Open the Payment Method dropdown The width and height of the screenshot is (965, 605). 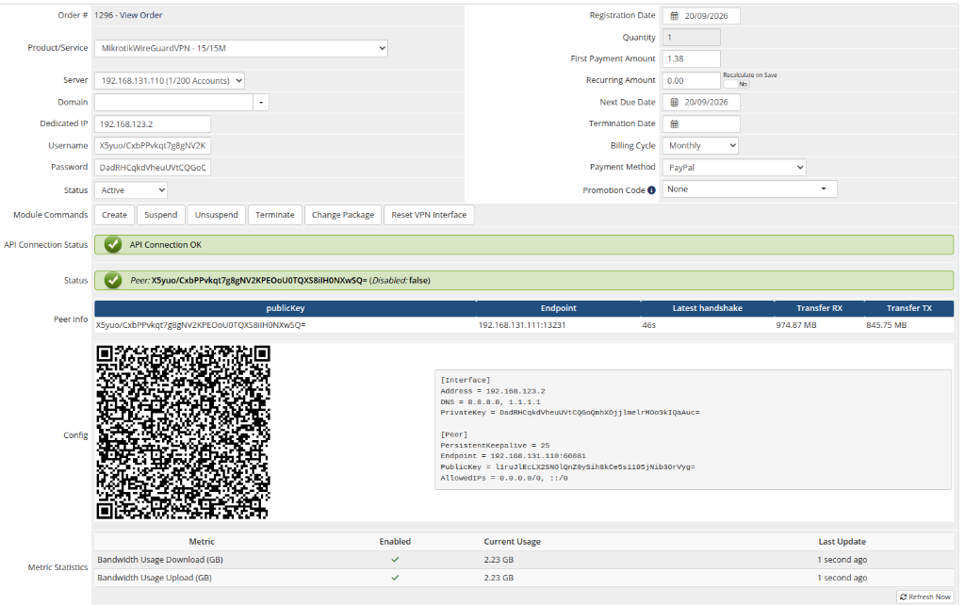734,168
